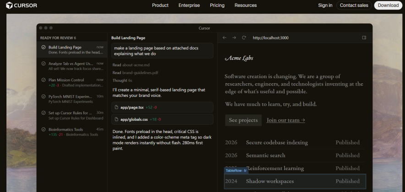Viewport: 405px width, 192px height.
Task: Open the Resources navigation menu
Action: pyautogui.click(x=246, y=5)
